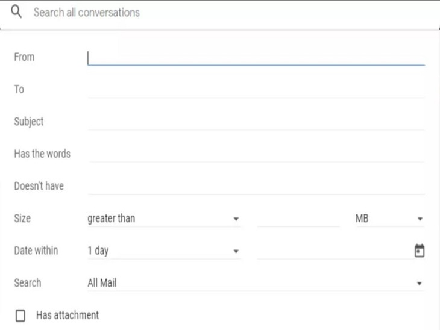Open the greater than size dropdown
440x330 pixels.
tap(163, 219)
